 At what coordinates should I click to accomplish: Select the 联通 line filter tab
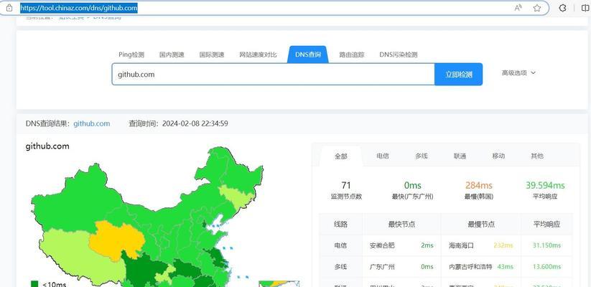[x=460, y=156]
